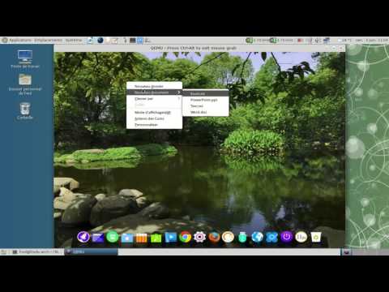
Task: Open the Dossier personnel desktop folder
Action: click(x=25, y=84)
